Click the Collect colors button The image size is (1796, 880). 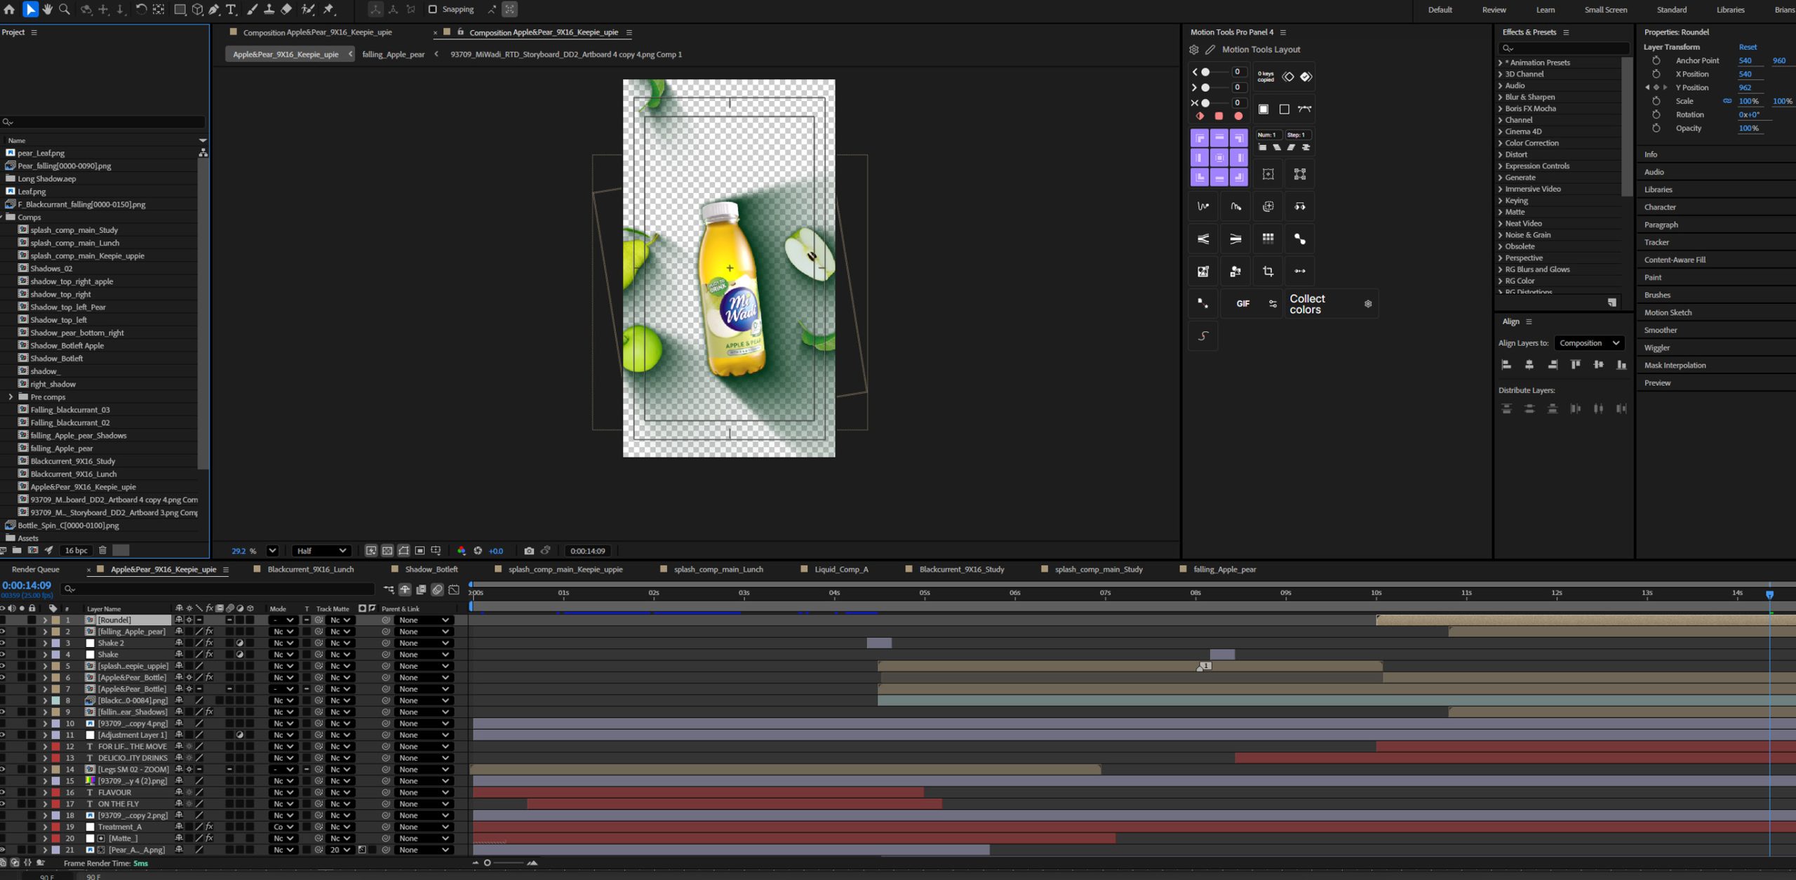coord(1306,304)
